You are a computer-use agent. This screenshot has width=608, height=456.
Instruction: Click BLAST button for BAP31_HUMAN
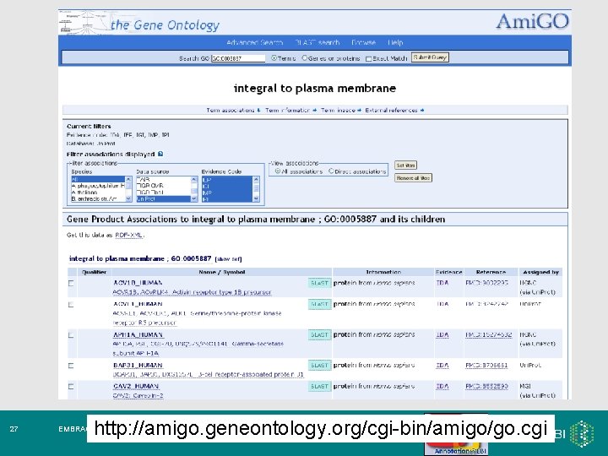[x=319, y=366]
